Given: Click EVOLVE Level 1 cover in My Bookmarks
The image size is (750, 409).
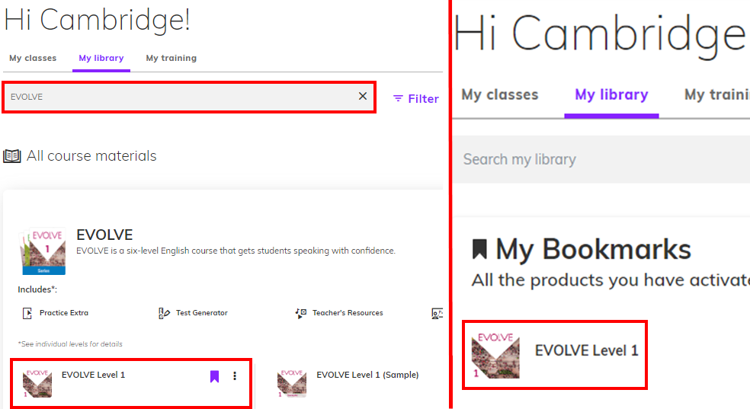Looking at the screenshot, I should click(x=495, y=356).
